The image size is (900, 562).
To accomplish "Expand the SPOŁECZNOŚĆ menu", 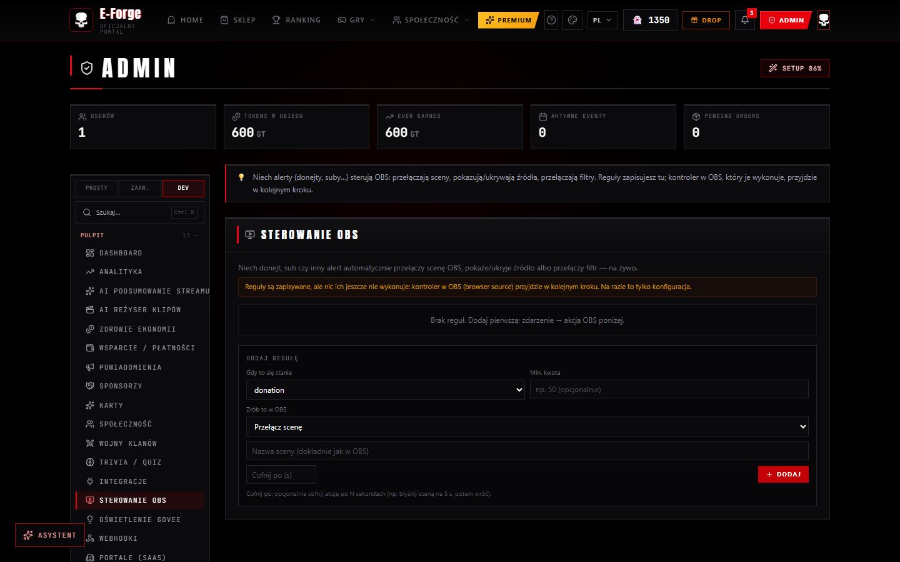I will [431, 20].
